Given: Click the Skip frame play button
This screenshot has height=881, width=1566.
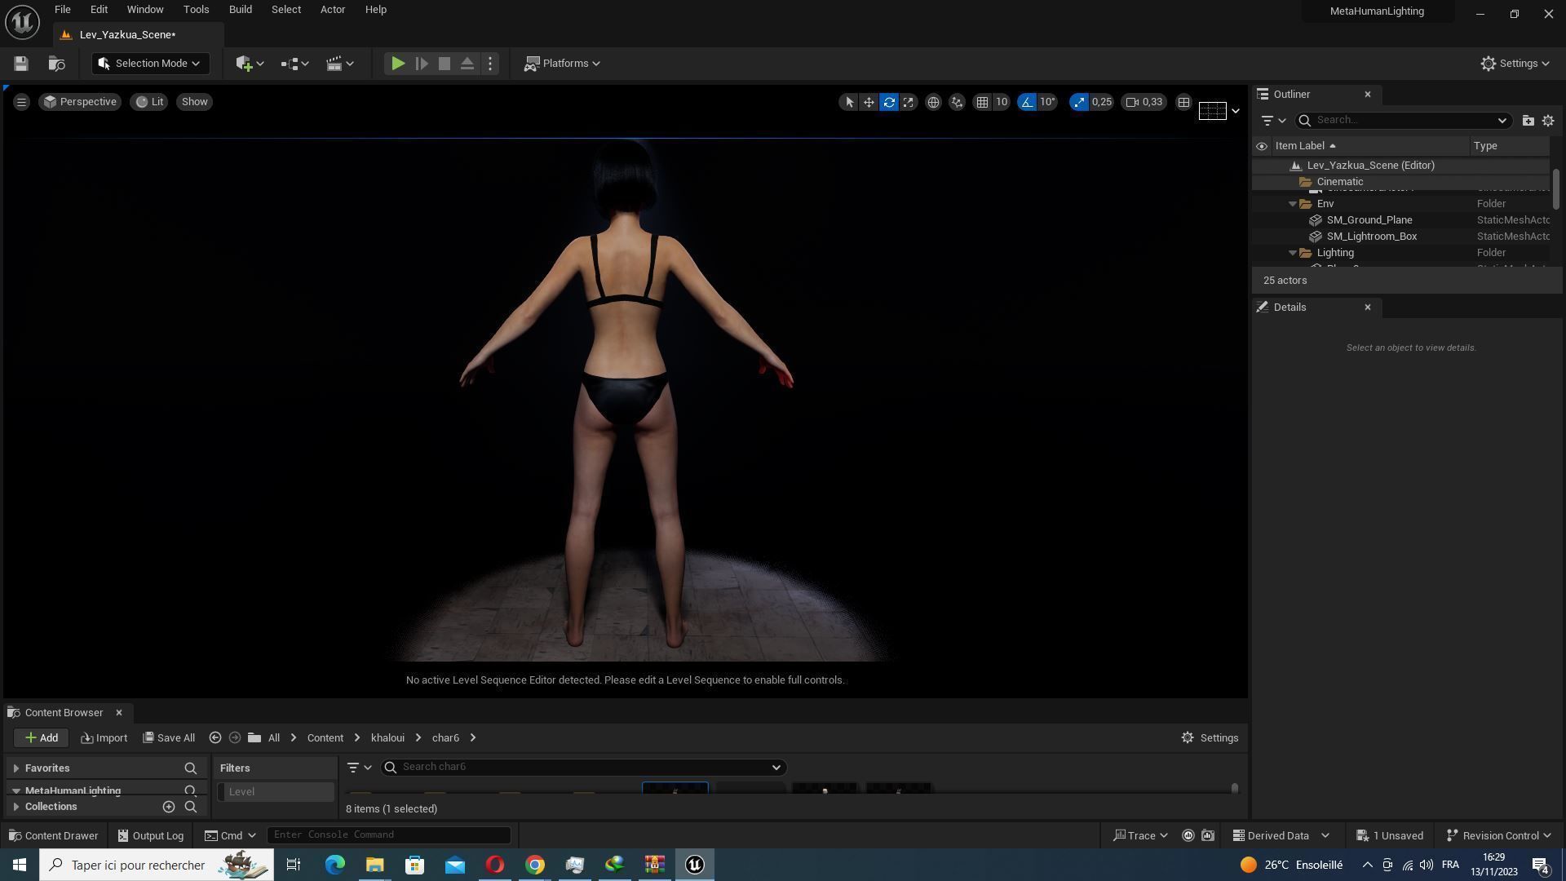Looking at the screenshot, I should pyautogui.click(x=422, y=64).
